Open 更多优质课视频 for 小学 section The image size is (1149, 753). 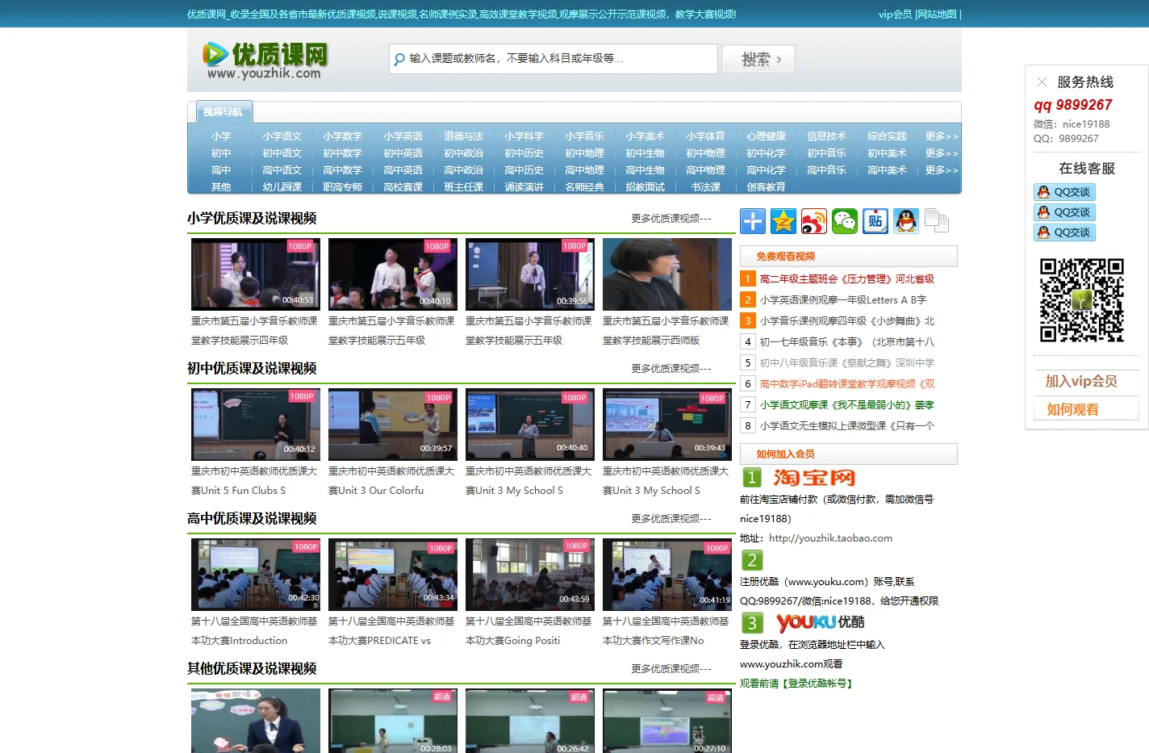tap(671, 219)
